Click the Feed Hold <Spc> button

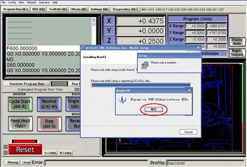coord(20,123)
